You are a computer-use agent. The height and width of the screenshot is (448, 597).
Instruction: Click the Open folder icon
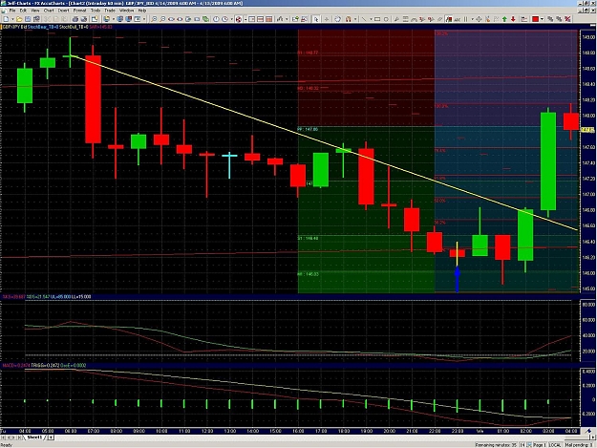(x=19, y=19)
